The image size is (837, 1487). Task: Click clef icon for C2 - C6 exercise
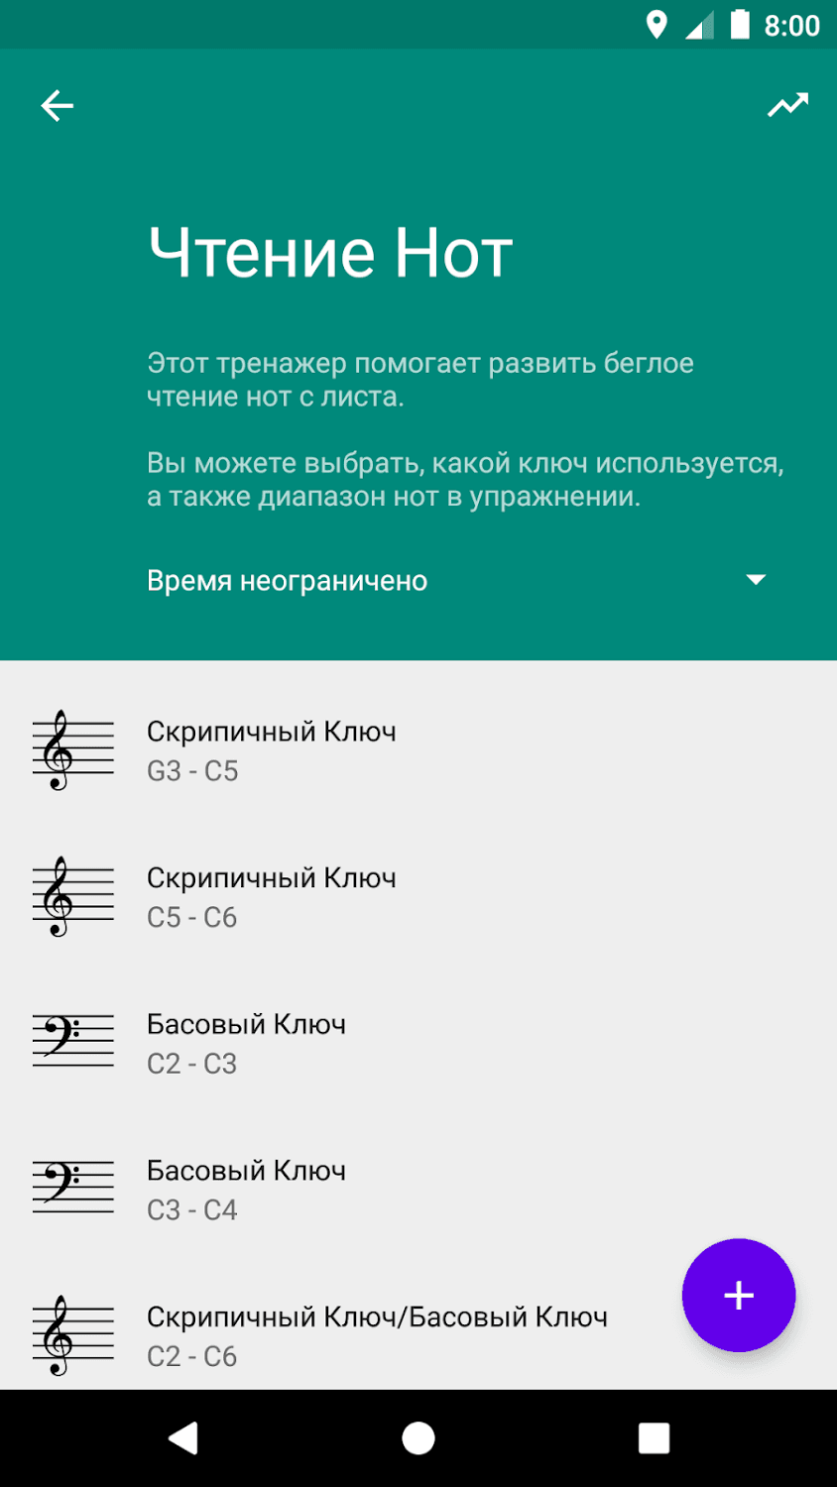click(x=72, y=1335)
